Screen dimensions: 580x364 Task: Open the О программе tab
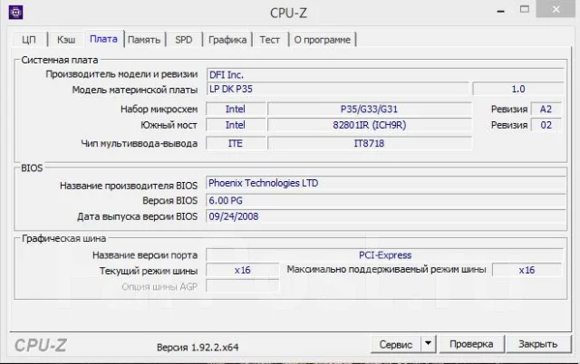tap(323, 40)
